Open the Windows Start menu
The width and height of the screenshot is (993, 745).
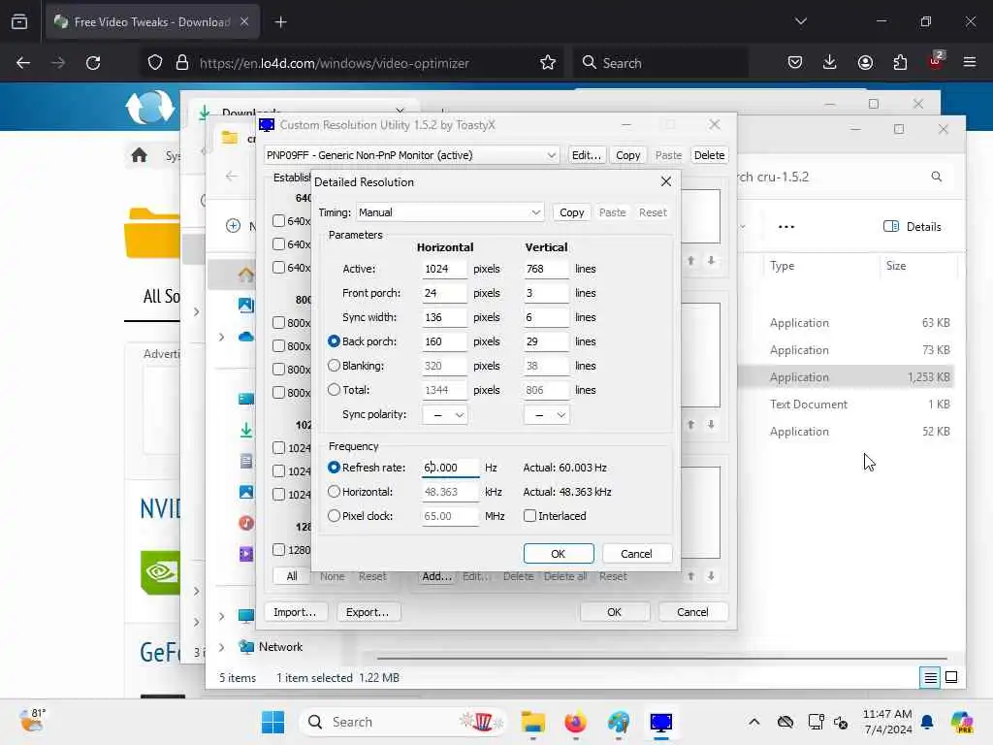(x=272, y=722)
